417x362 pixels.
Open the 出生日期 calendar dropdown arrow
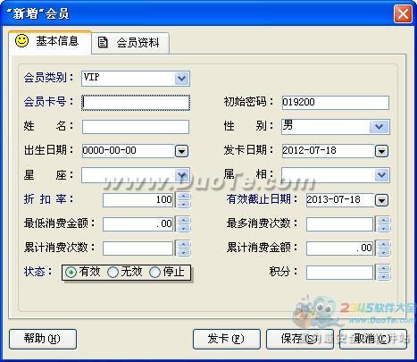(x=181, y=151)
